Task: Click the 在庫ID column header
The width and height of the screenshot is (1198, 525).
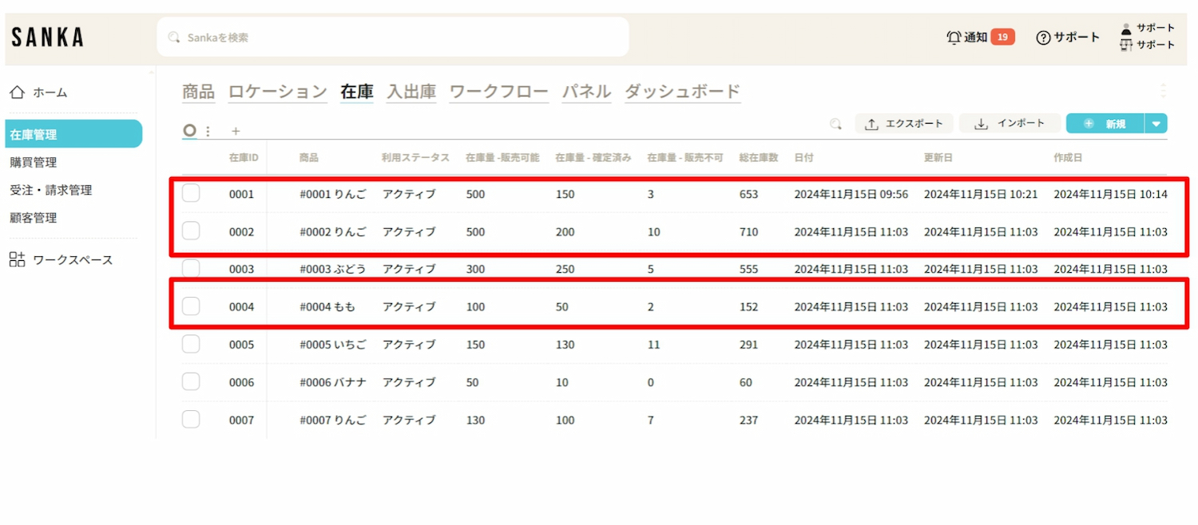Action: click(243, 158)
